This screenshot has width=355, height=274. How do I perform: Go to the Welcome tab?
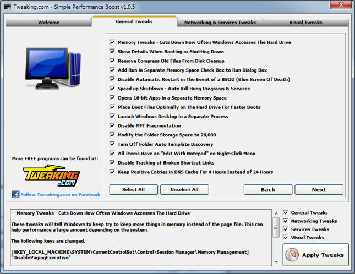[x=48, y=23]
